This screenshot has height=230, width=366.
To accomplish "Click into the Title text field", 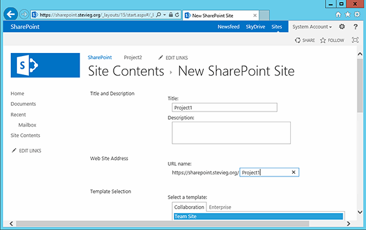I will (225, 107).
